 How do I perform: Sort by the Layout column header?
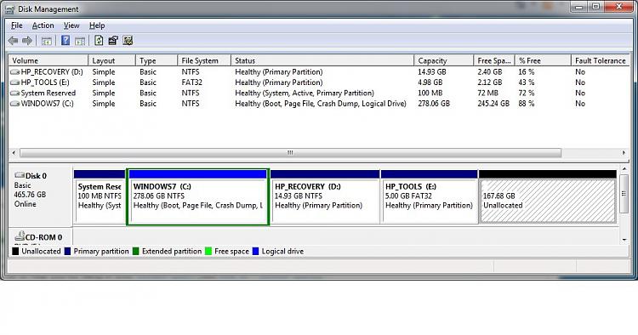(111, 60)
